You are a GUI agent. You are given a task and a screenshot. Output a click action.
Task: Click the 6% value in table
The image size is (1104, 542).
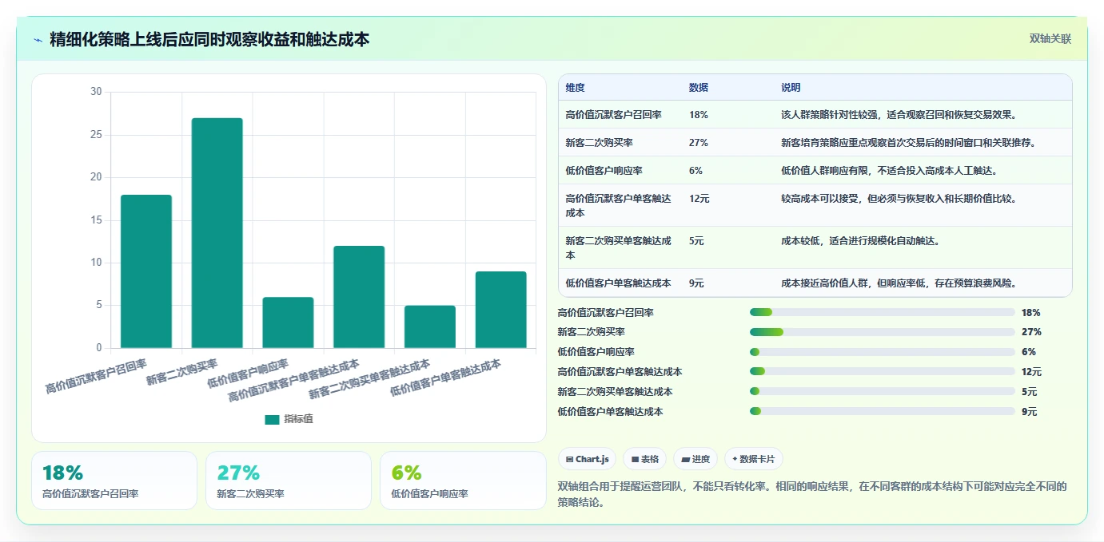tap(695, 171)
